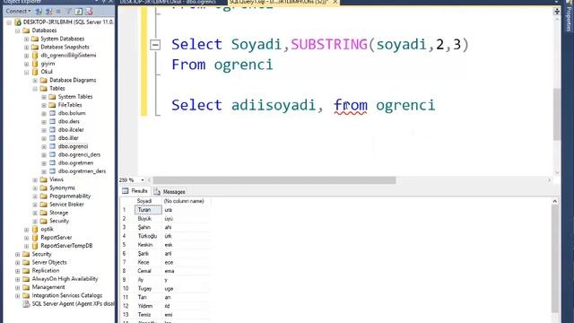Select the Views folder icon

(44, 179)
